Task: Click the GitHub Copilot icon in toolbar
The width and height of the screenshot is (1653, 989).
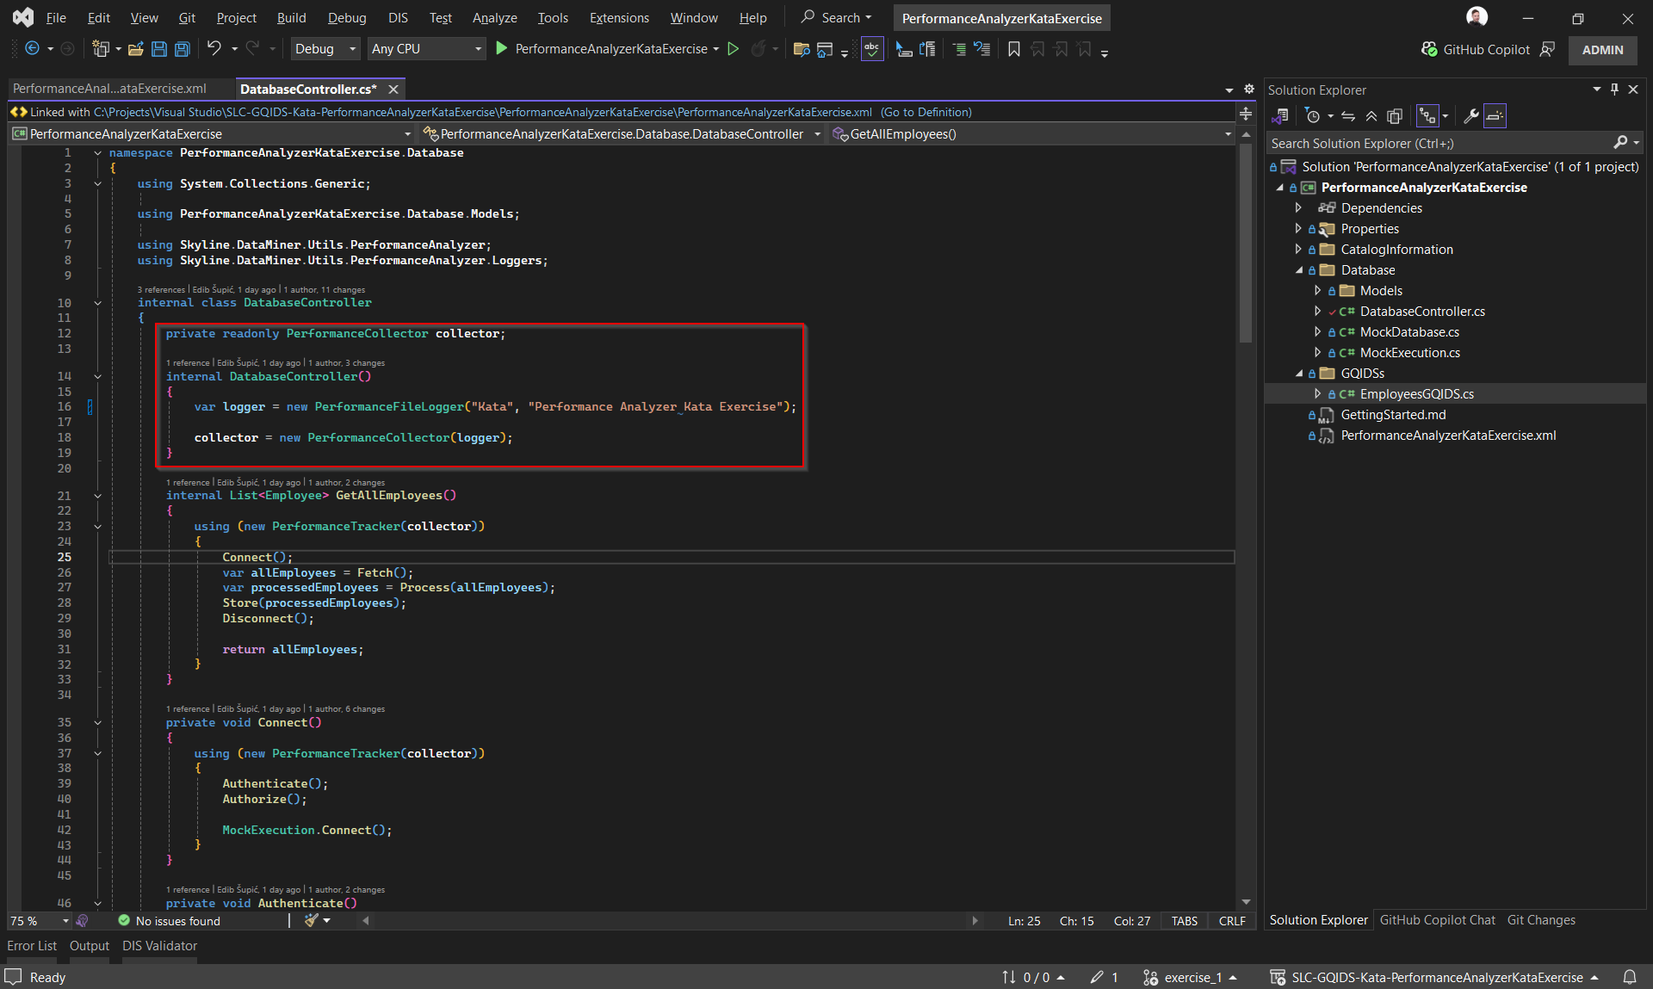Action: pyautogui.click(x=1427, y=47)
